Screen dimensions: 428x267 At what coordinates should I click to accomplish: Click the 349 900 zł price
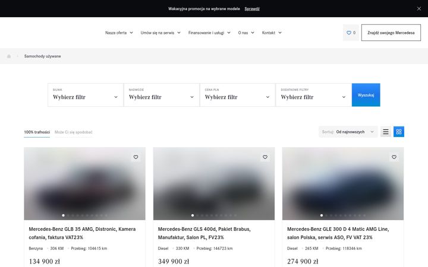pyautogui.click(x=174, y=262)
